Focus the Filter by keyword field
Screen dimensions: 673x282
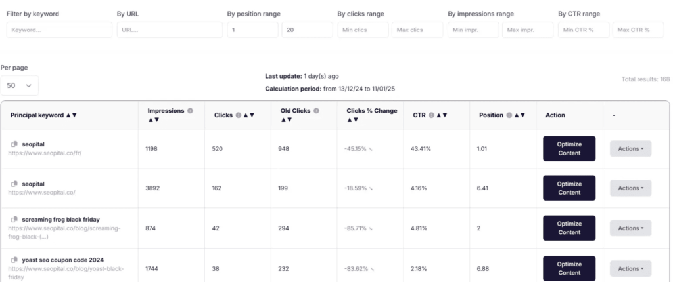tap(59, 30)
